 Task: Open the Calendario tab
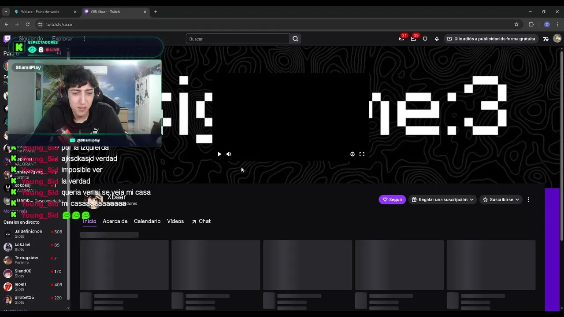147,221
